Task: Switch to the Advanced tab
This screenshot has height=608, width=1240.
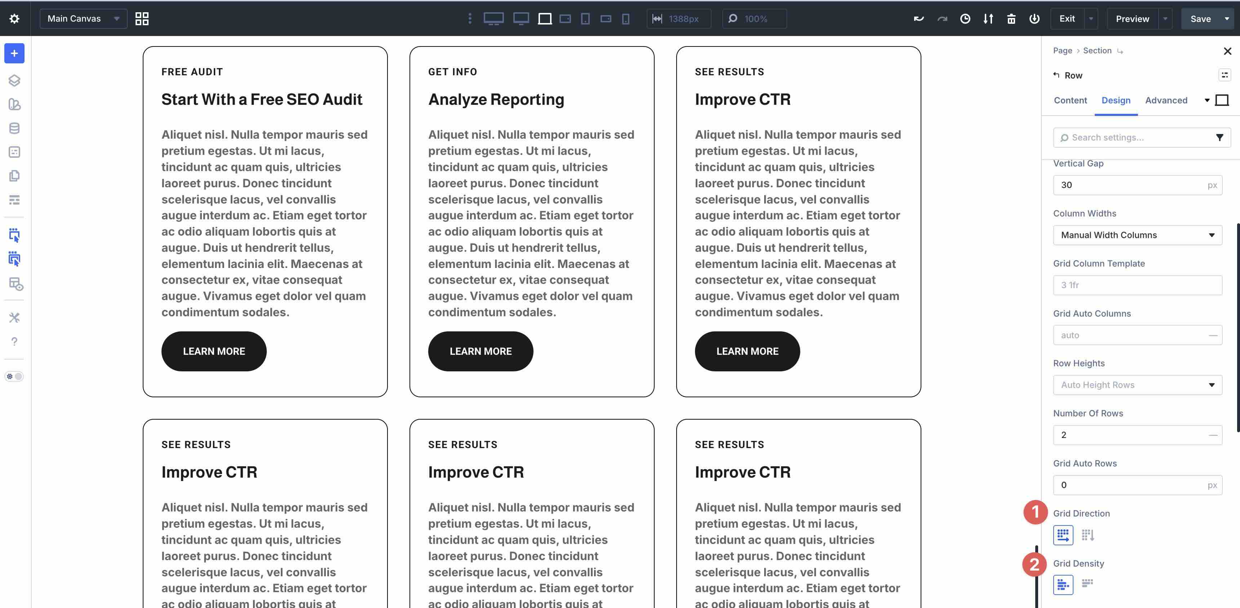Action: [1165, 100]
